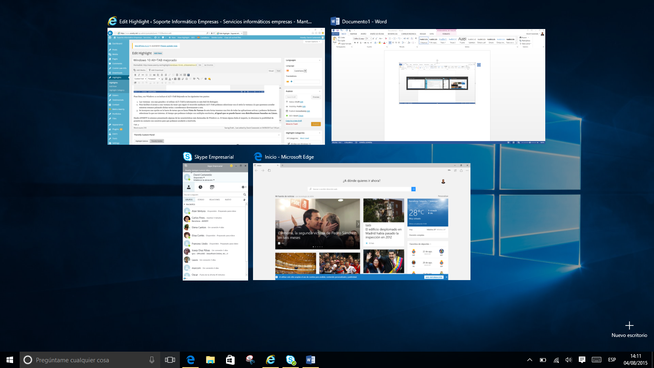Activate the Cortana microphone toggle
The width and height of the screenshot is (654, 368).
coord(152,360)
